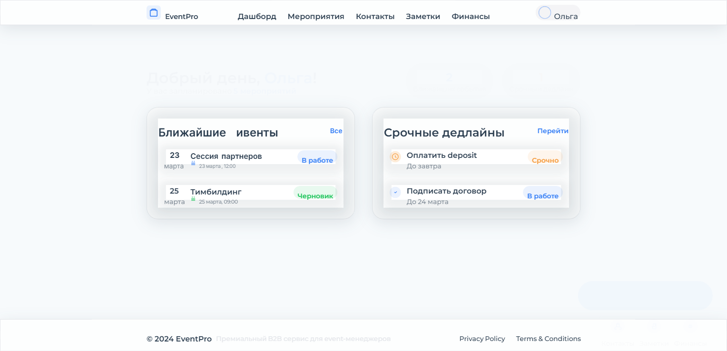The image size is (727, 351).
Task: Open the Дашборд navigation item
Action: click(257, 17)
